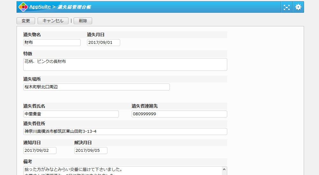The width and height of the screenshot is (319, 175).
Task: Click the AppSuite colorful logo icon
Action: click(23, 7)
